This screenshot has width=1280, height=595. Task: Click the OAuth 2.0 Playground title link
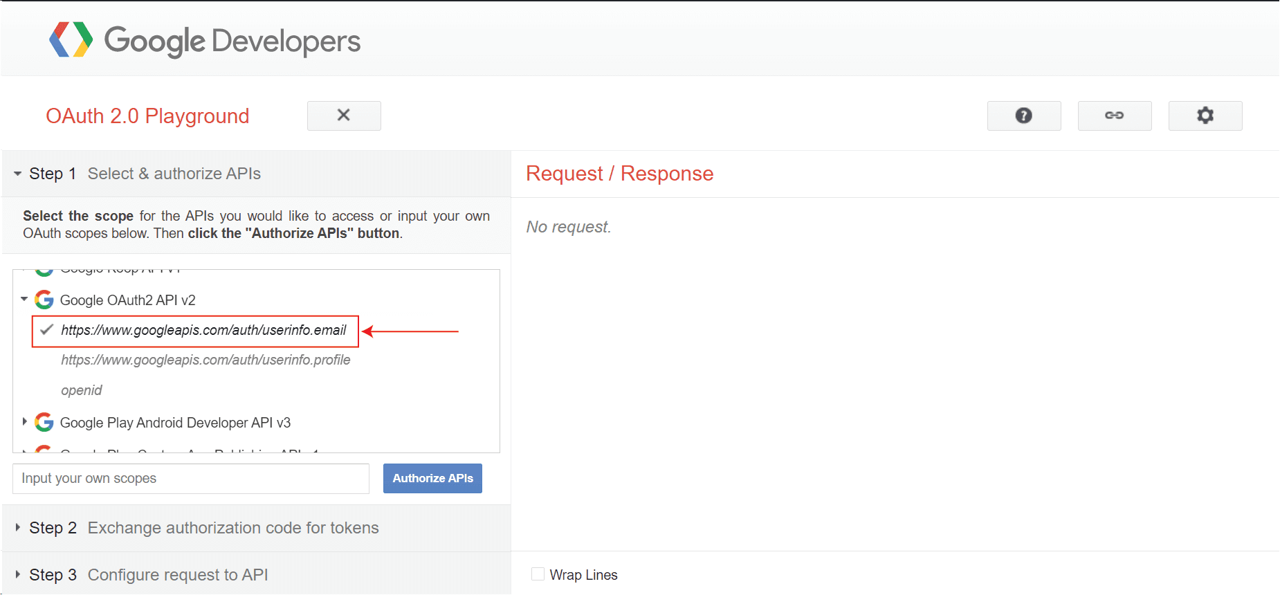[x=147, y=116]
